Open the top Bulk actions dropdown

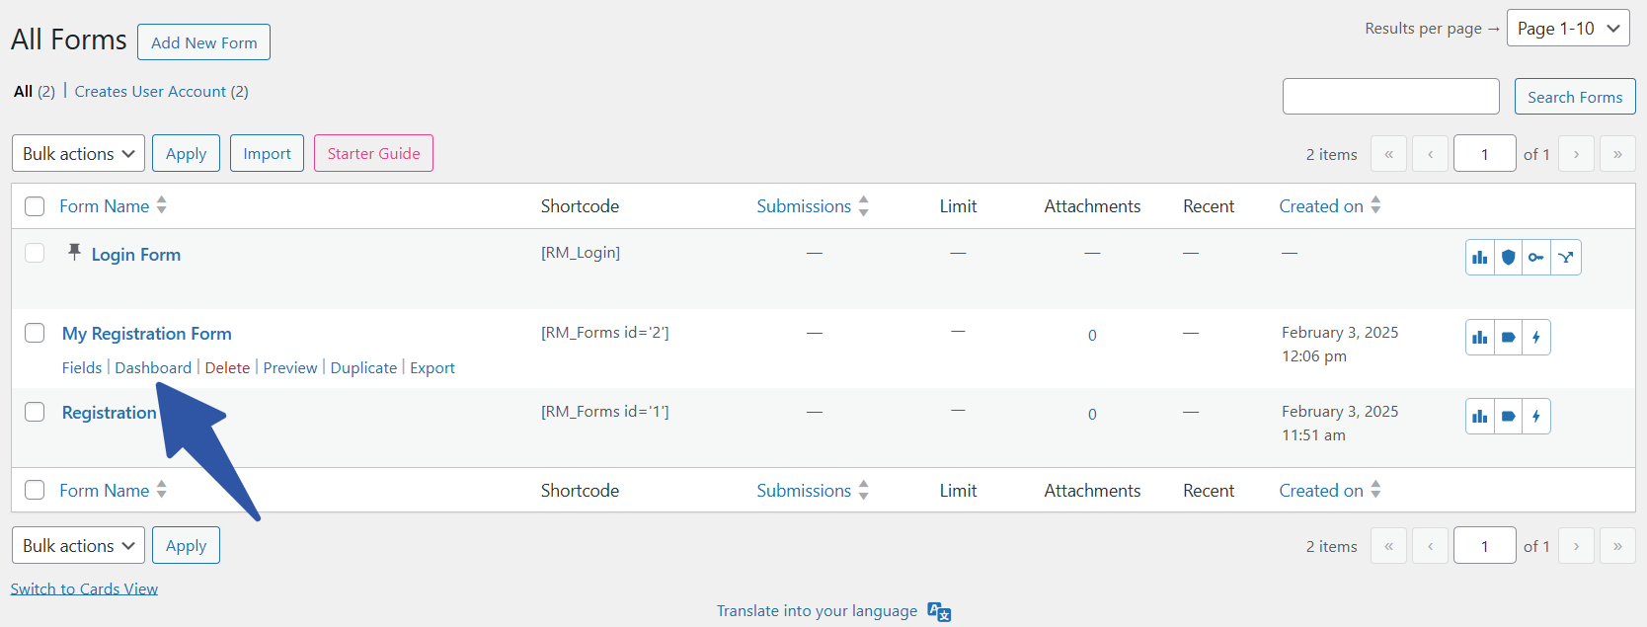(78, 154)
